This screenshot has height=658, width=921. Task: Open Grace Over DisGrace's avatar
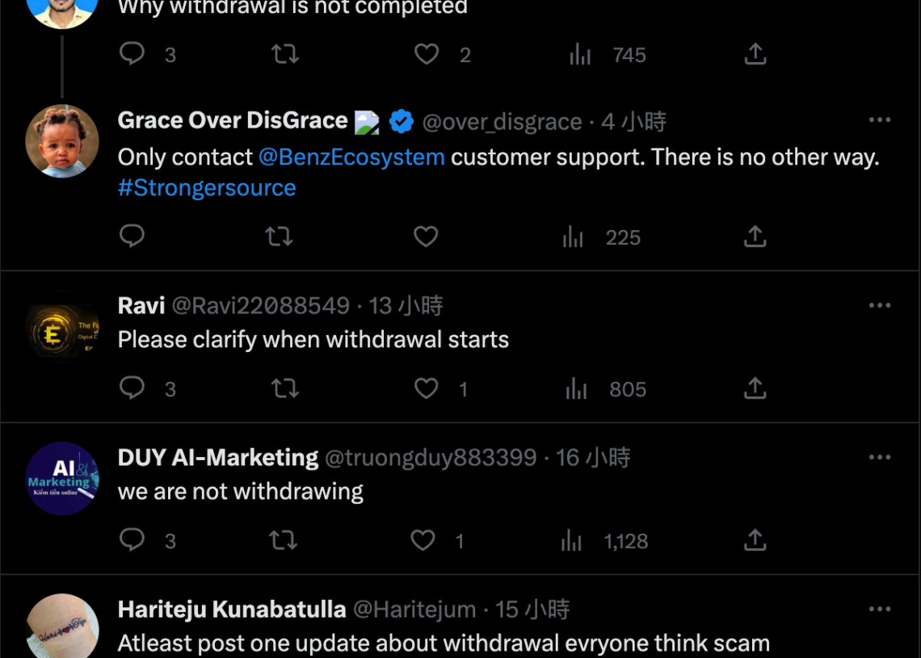pyautogui.click(x=62, y=140)
